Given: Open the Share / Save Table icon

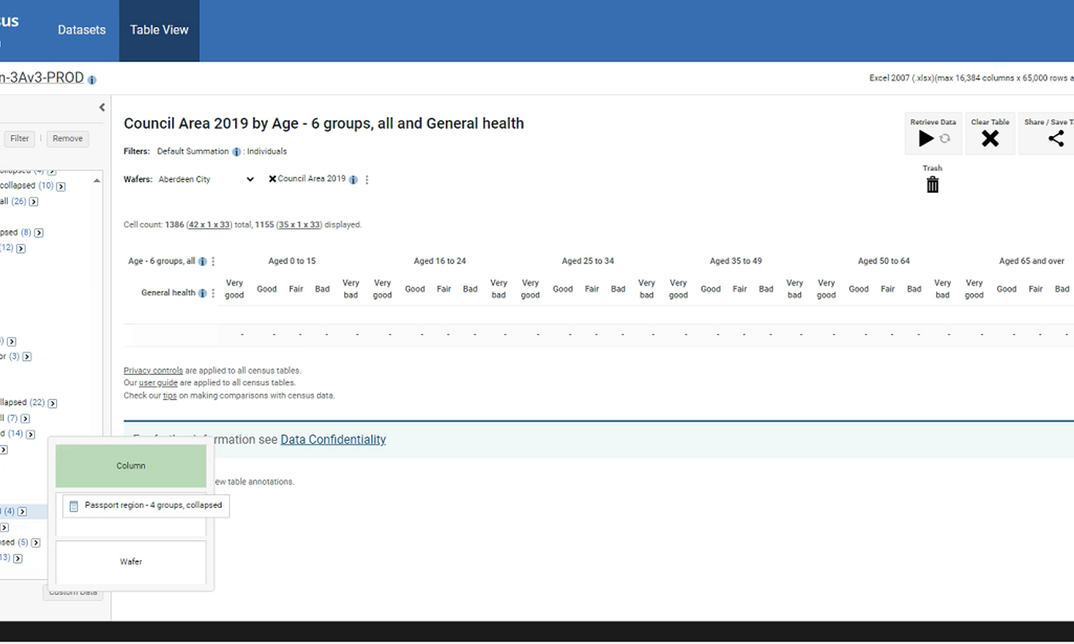Looking at the screenshot, I should click(1055, 138).
